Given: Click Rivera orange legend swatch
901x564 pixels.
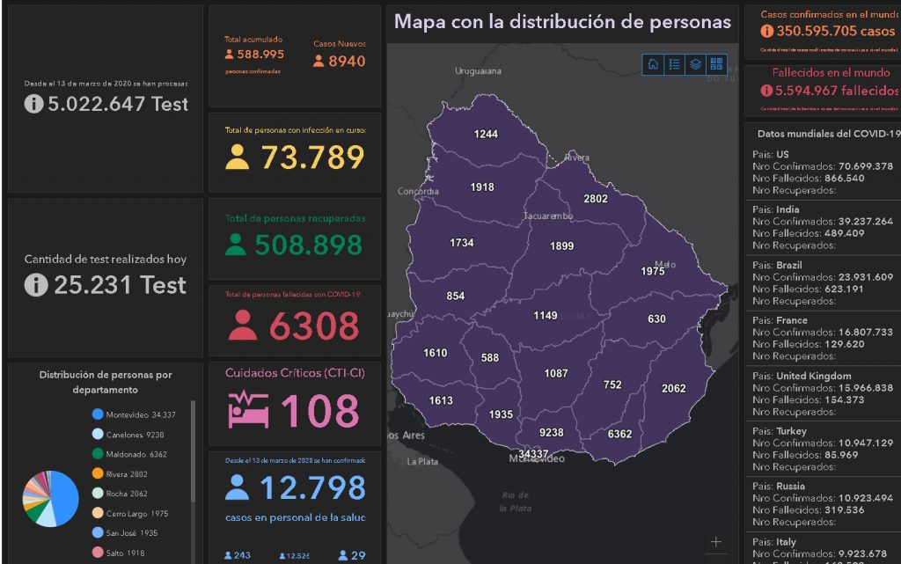Looking at the screenshot, I should click(98, 474).
